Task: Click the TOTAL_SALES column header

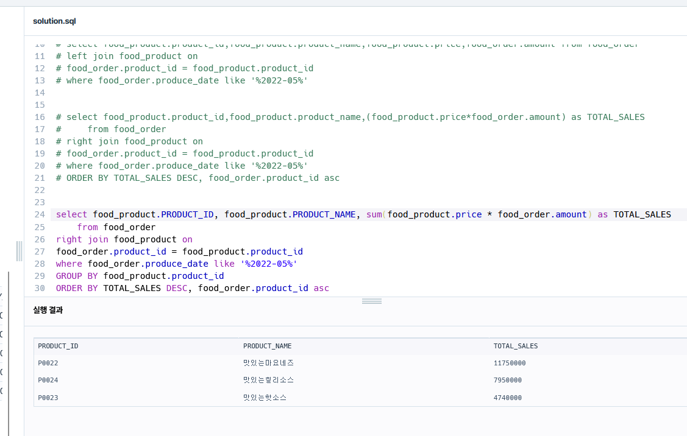Action: (x=516, y=346)
